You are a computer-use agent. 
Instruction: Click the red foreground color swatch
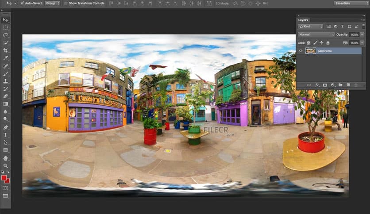(x=4, y=178)
